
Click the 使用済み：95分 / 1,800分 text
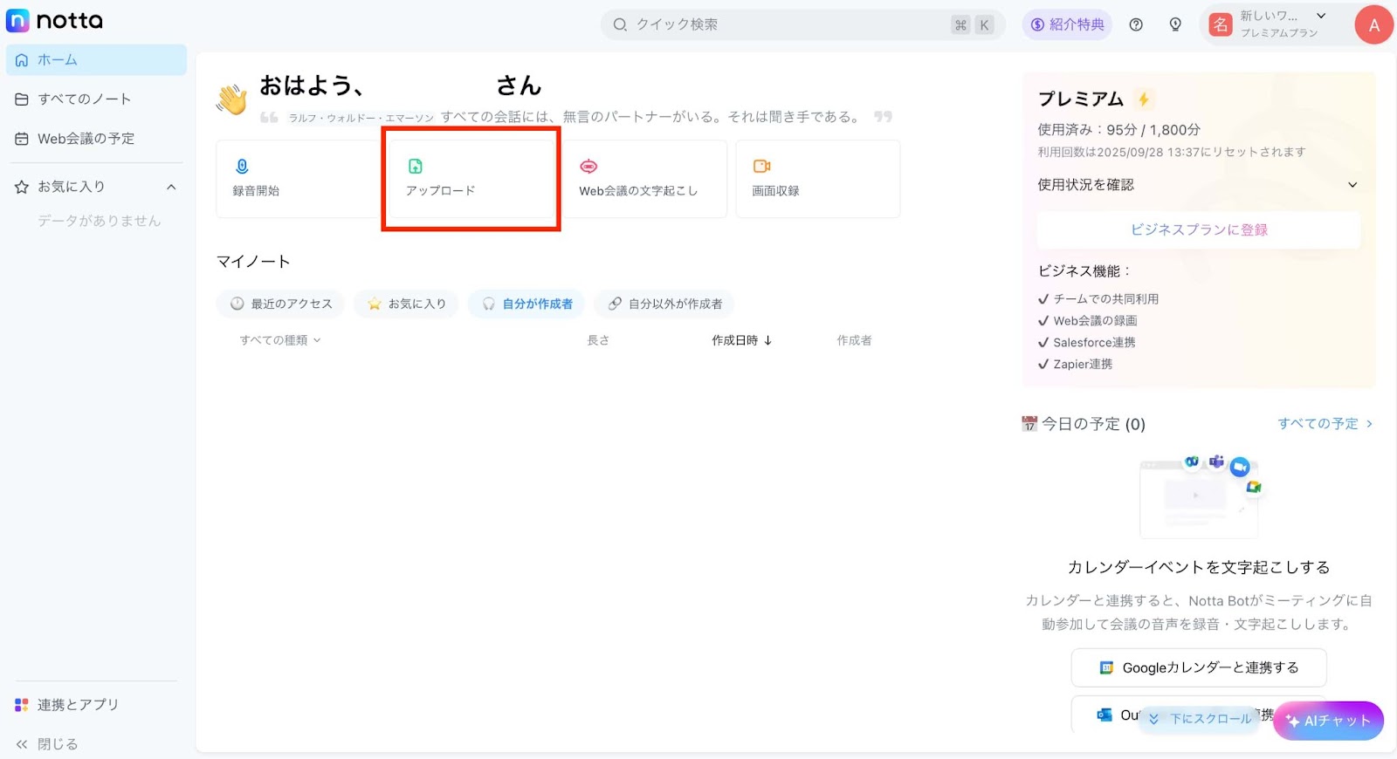[x=1118, y=130]
